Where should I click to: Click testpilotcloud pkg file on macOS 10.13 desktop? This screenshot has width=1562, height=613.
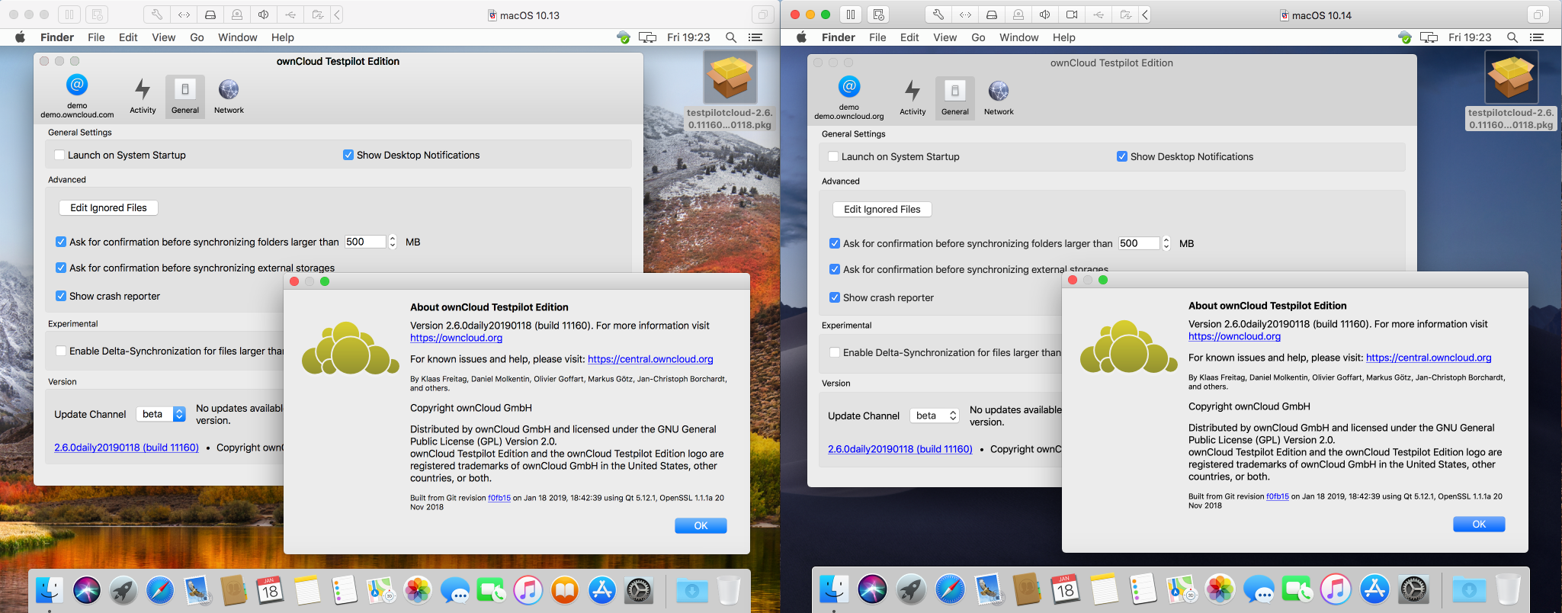(730, 91)
